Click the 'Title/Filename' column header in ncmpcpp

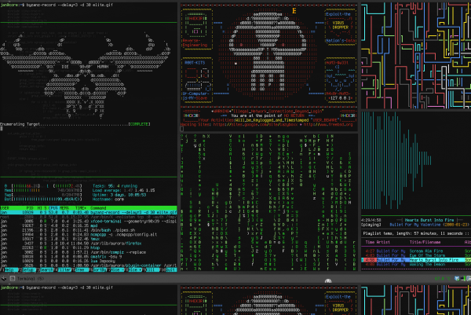[x=425, y=242]
